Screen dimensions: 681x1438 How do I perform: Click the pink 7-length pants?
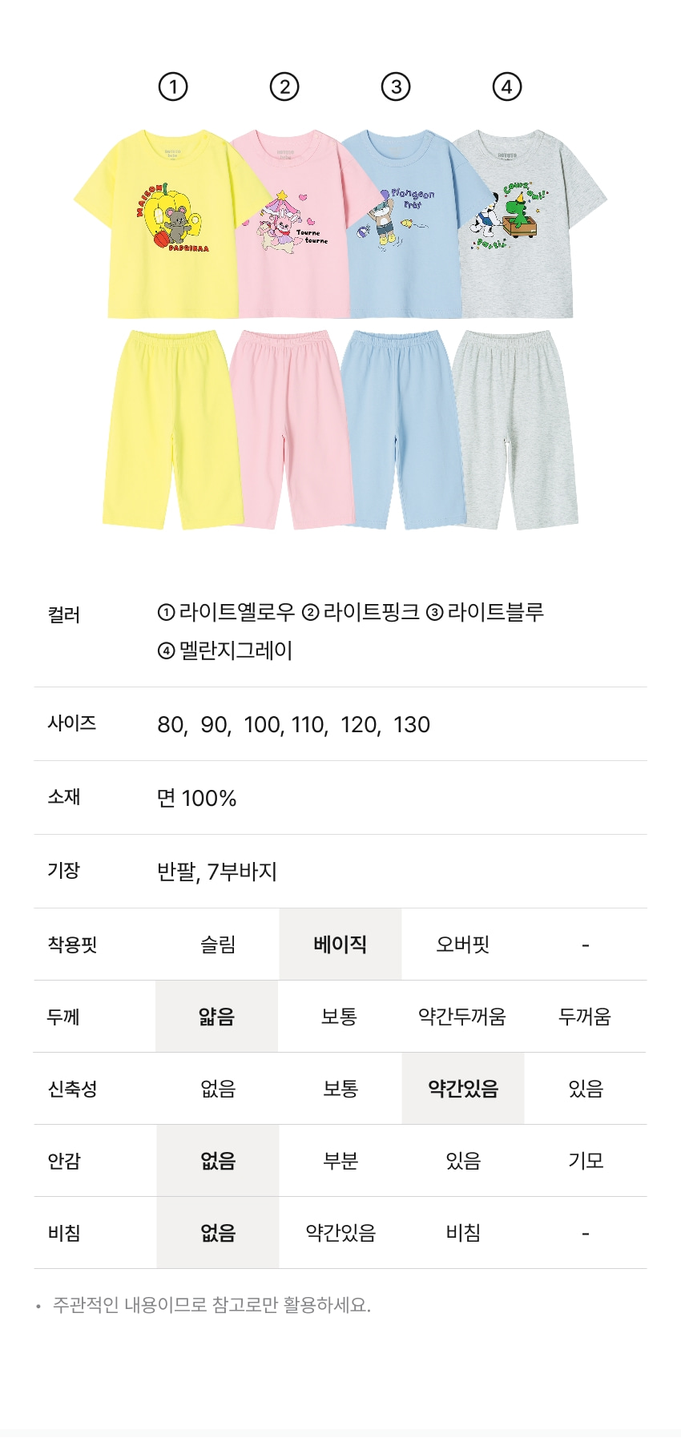pos(288,429)
